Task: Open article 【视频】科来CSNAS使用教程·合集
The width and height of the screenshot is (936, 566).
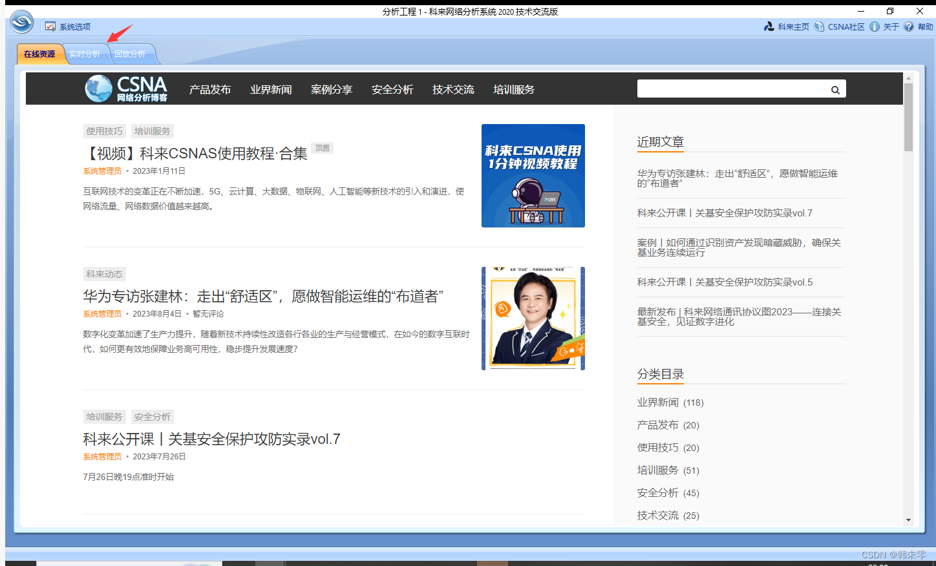Action: (x=195, y=153)
